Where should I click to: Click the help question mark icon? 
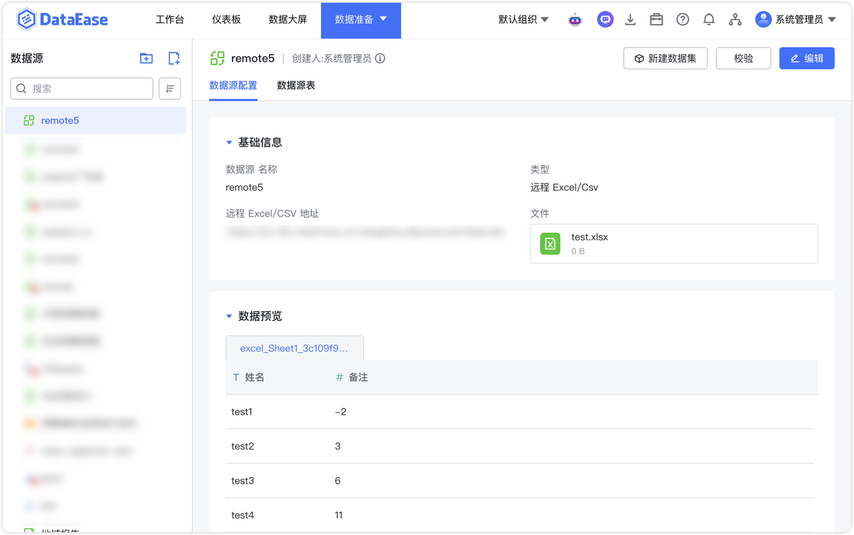[682, 19]
